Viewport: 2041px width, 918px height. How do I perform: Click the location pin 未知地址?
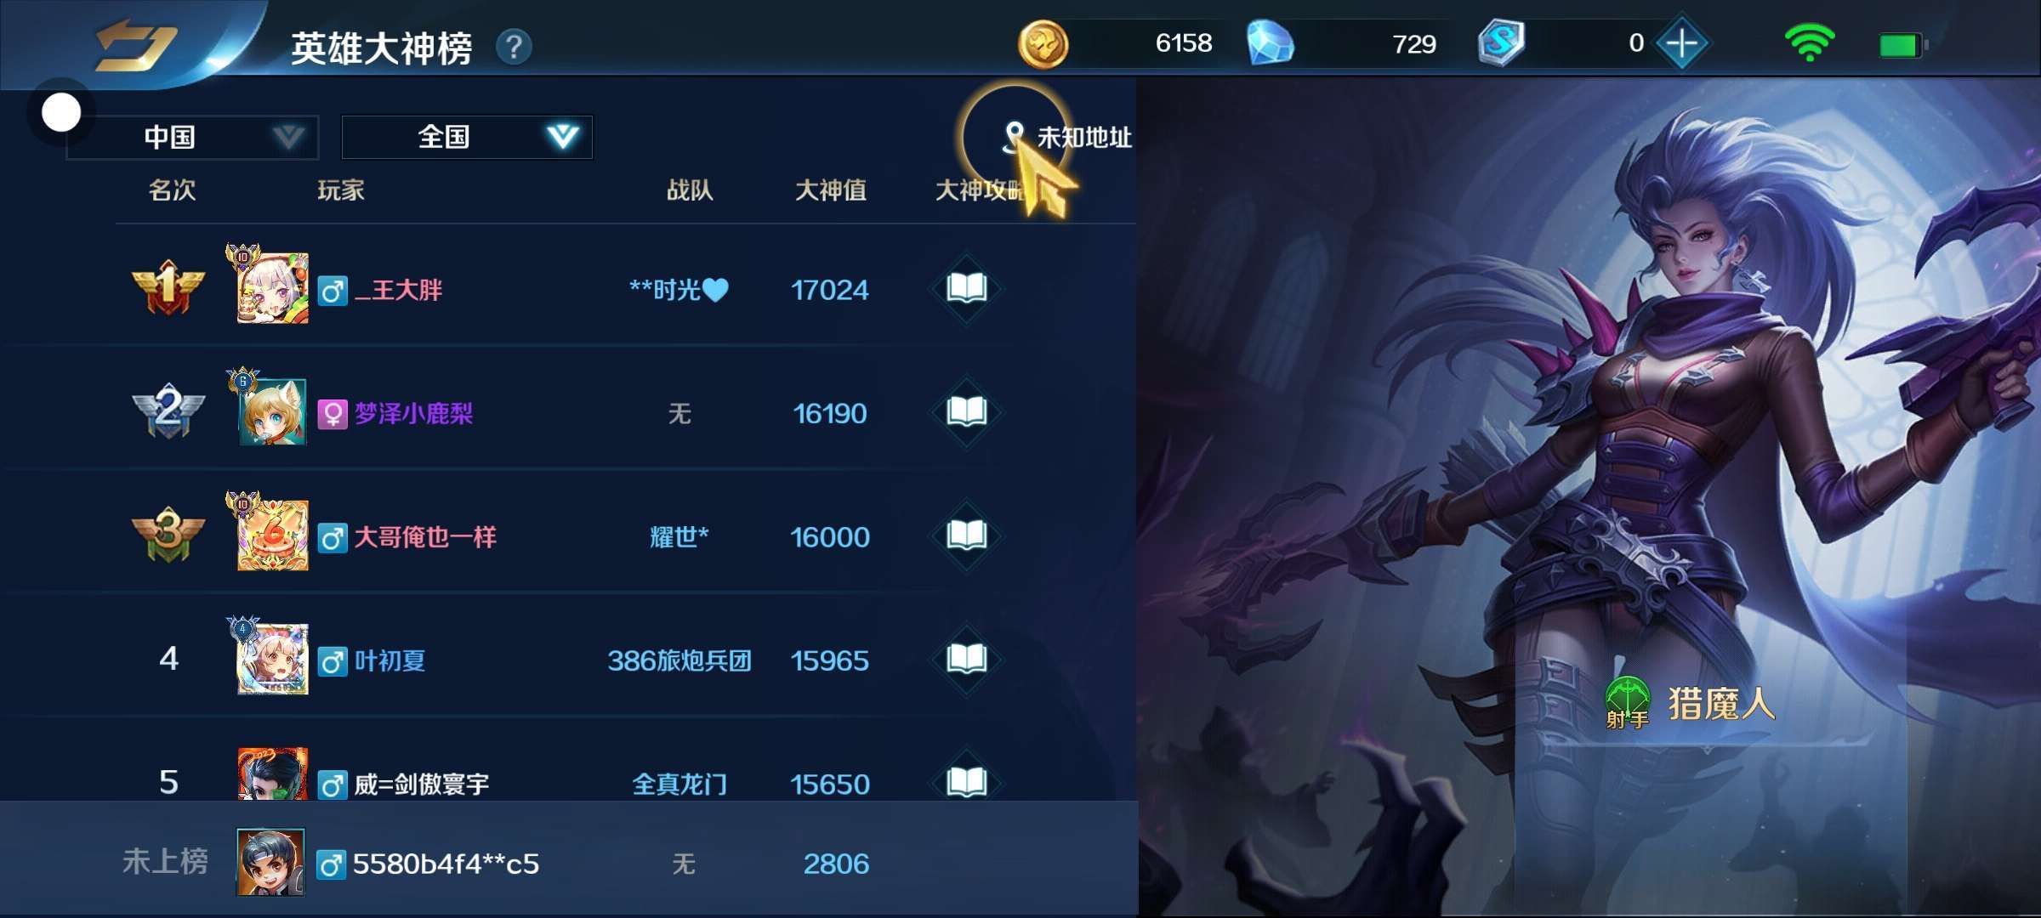1068,137
